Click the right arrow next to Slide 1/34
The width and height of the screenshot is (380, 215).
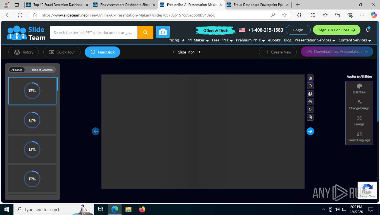[199, 52]
